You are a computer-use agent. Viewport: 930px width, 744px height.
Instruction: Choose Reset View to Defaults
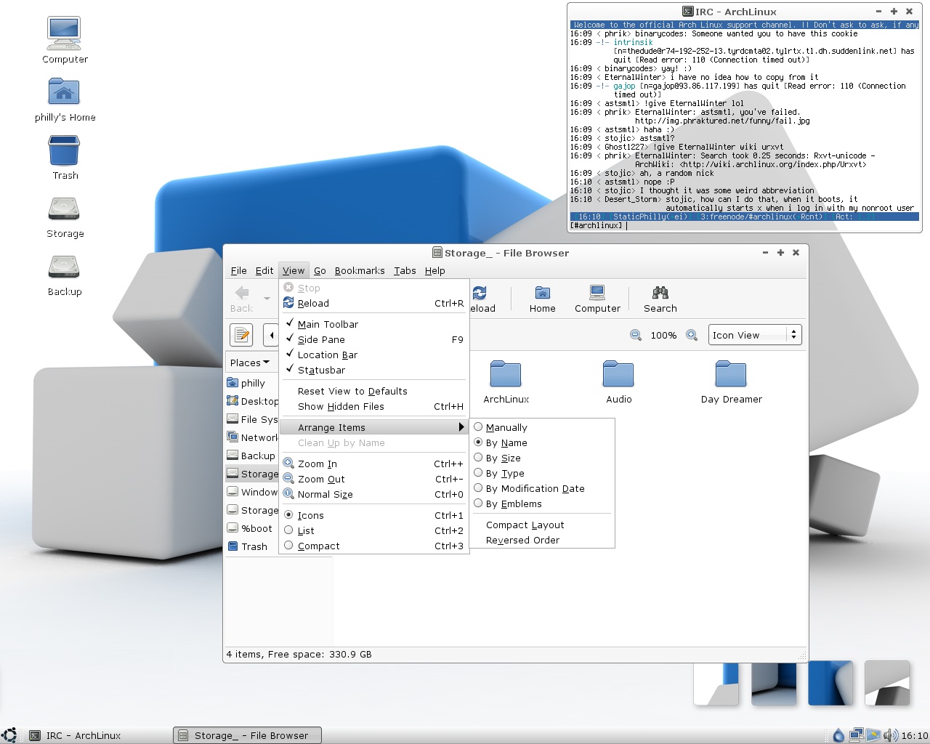[374, 391]
